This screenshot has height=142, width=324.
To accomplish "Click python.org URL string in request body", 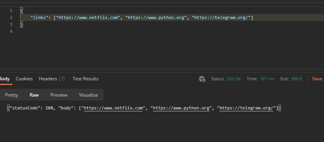I will [x=156, y=17].
